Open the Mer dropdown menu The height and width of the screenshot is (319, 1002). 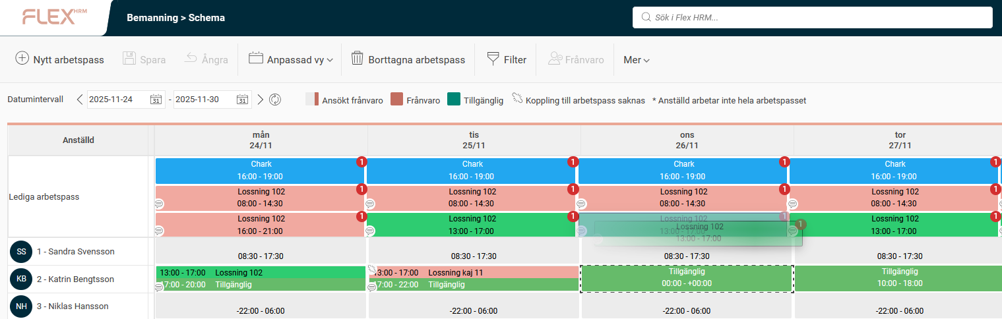click(636, 60)
